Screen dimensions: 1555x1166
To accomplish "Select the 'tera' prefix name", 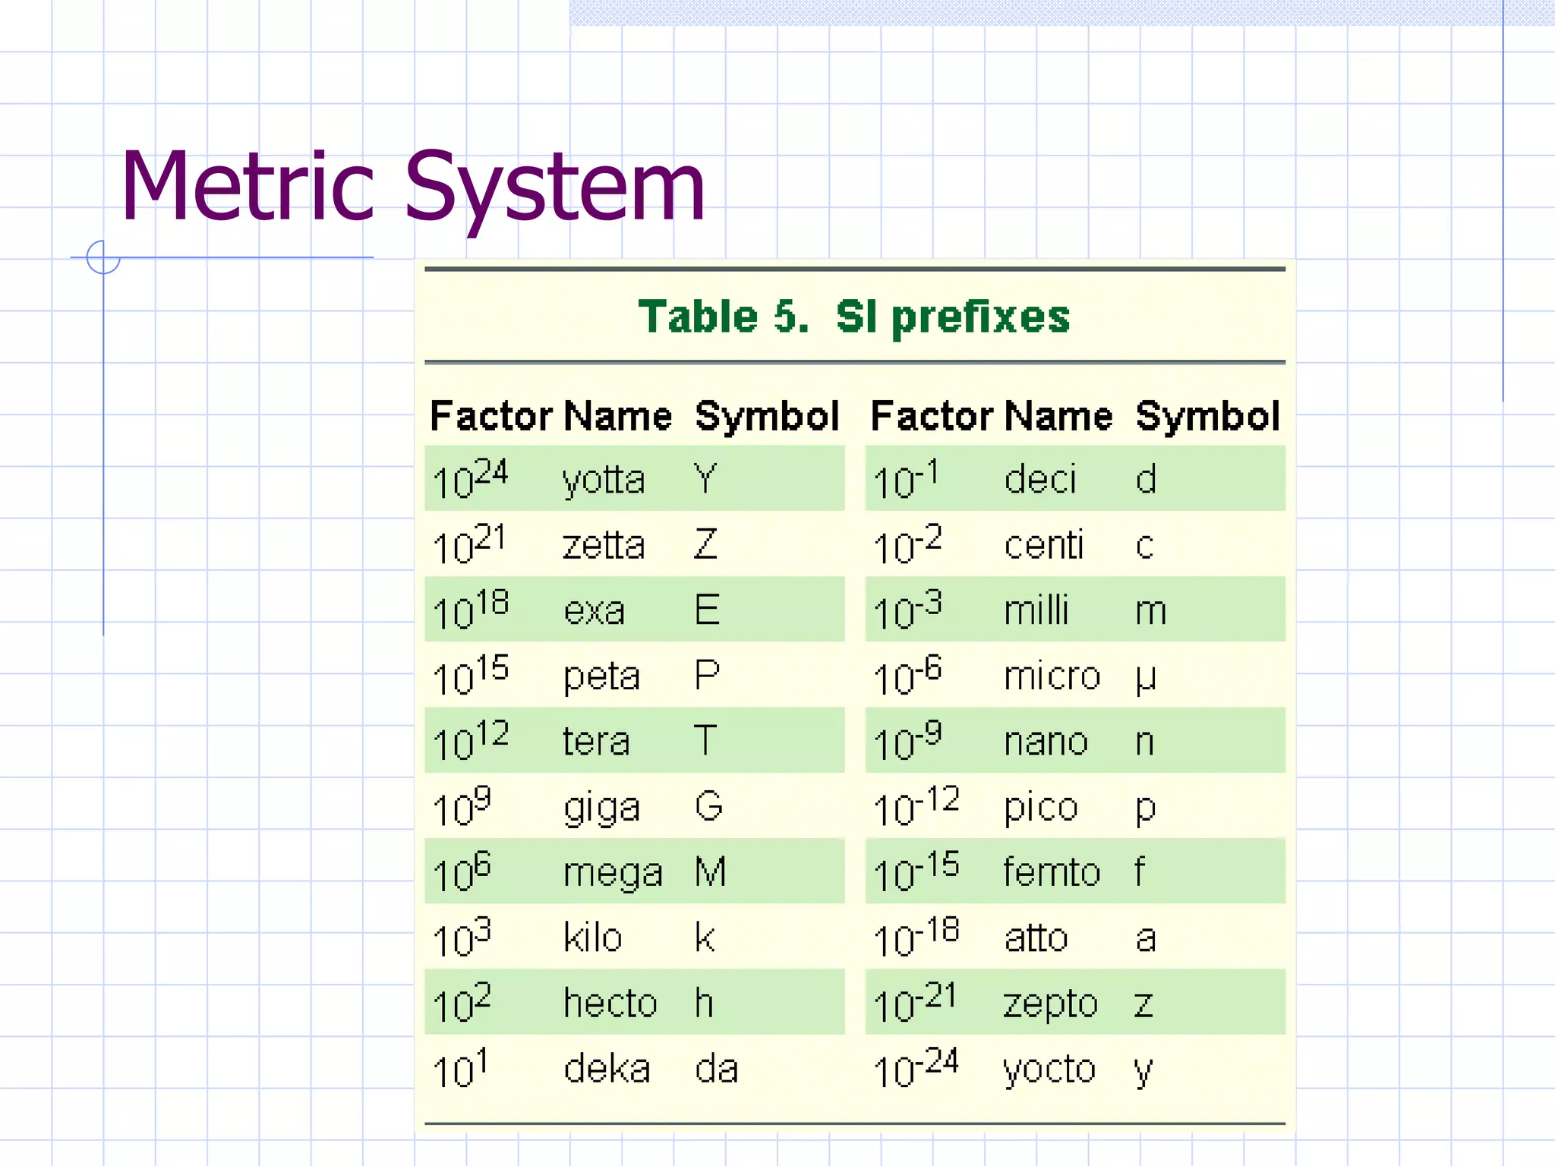I will pyautogui.click(x=596, y=741).
